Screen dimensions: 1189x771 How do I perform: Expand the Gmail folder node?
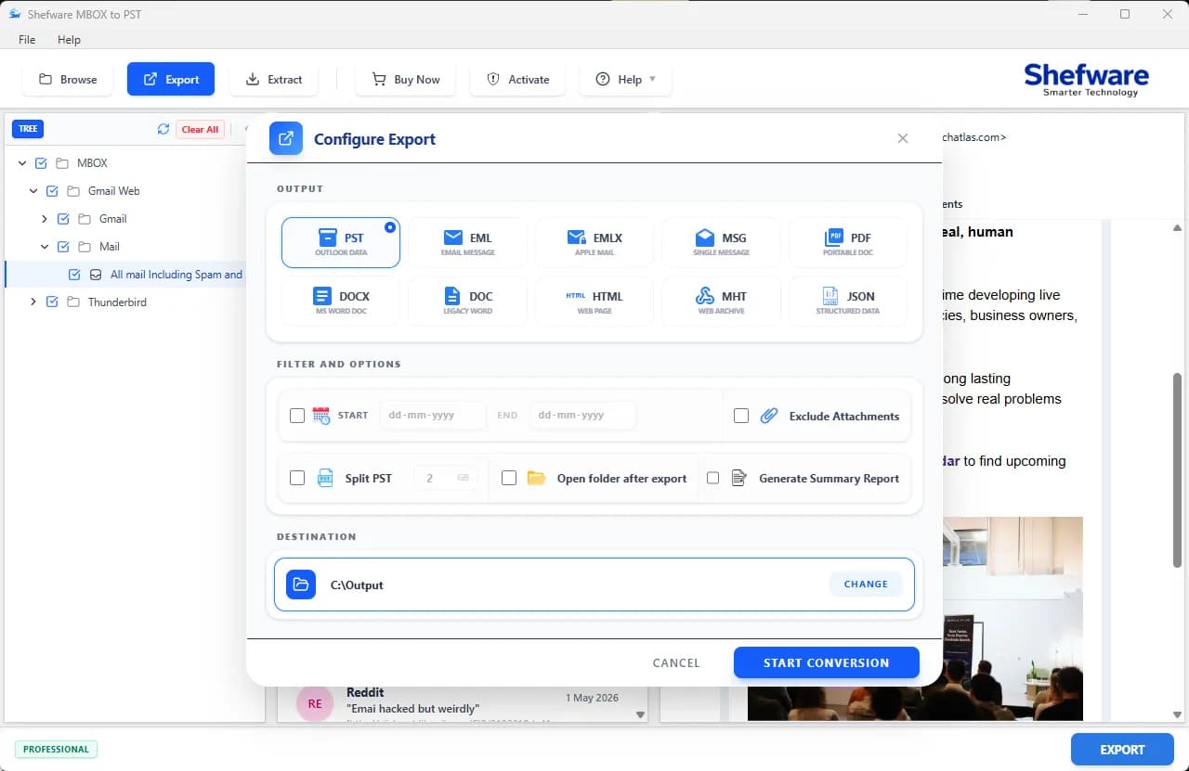(x=45, y=219)
